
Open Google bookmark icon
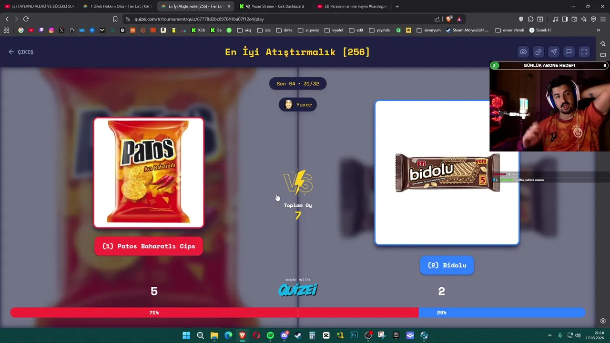point(21,30)
